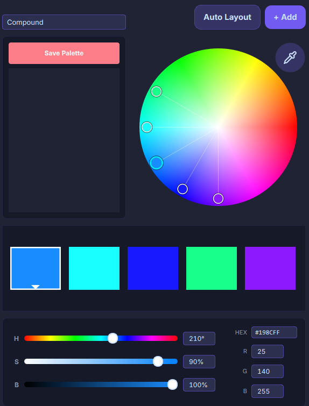The height and width of the screenshot is (406, 309).
Task: Click the Save Palette button
Action: (x=64, y=53)
